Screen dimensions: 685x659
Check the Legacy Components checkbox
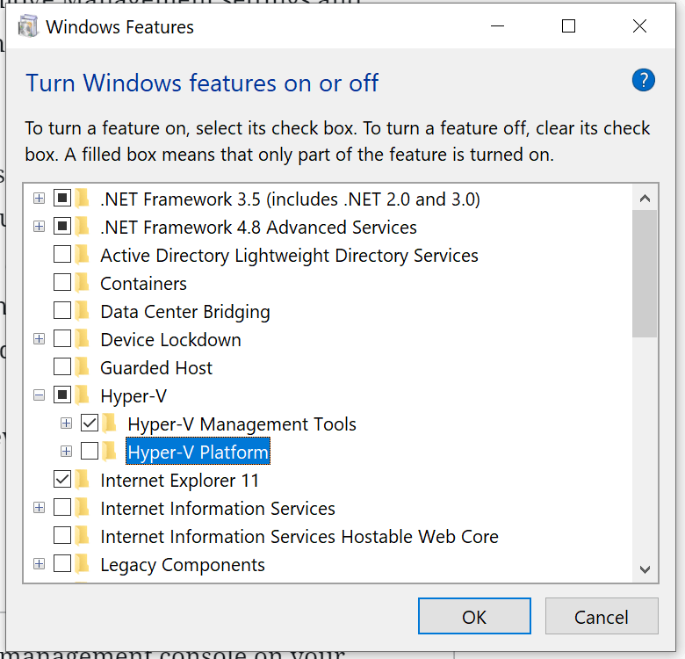pos(62,564)
